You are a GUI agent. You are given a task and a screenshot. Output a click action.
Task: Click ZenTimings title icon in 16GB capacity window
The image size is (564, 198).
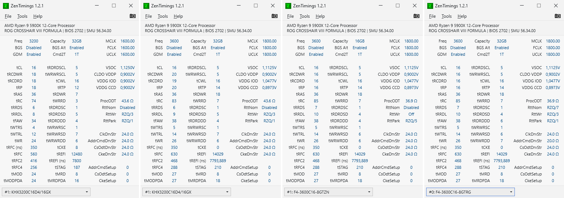pos(288,6)
